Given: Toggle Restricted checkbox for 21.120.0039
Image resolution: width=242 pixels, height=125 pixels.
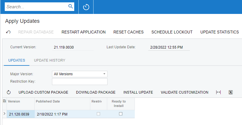Looking at the screenshot, I should (98, 114).
